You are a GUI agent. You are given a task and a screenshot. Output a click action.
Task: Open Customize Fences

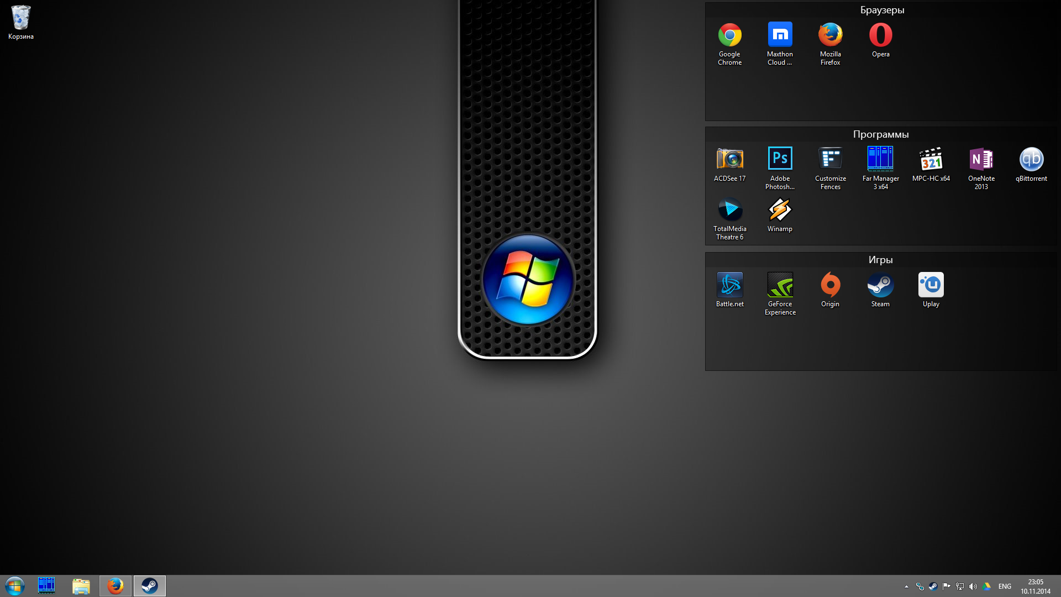830,159
